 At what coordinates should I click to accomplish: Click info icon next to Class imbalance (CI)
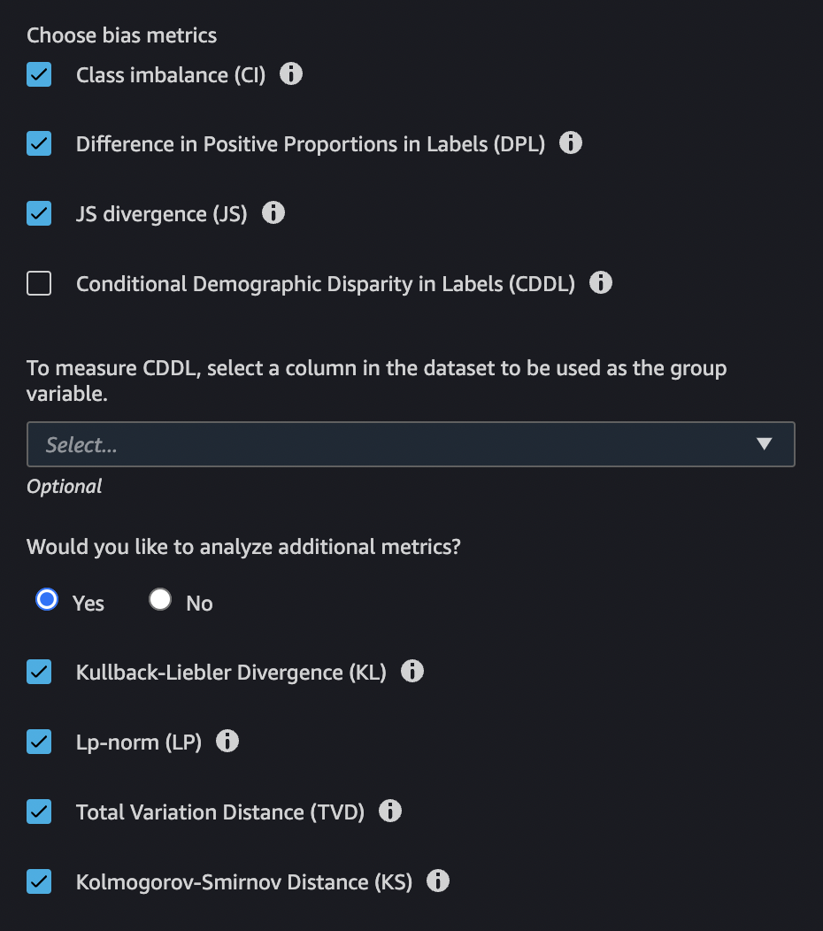point(291,73)
